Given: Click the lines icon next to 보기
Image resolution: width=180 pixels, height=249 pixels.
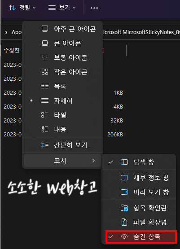Looking at the screenshot, I should click(52, 8).
